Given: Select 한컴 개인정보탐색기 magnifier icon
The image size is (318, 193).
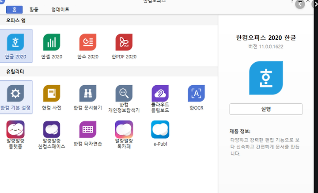Looking at the screenshot, I should coord(124,93).
